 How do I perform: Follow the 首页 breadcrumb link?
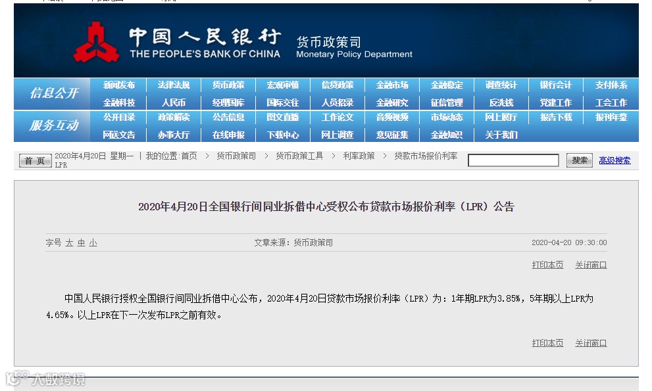(189, 156)
